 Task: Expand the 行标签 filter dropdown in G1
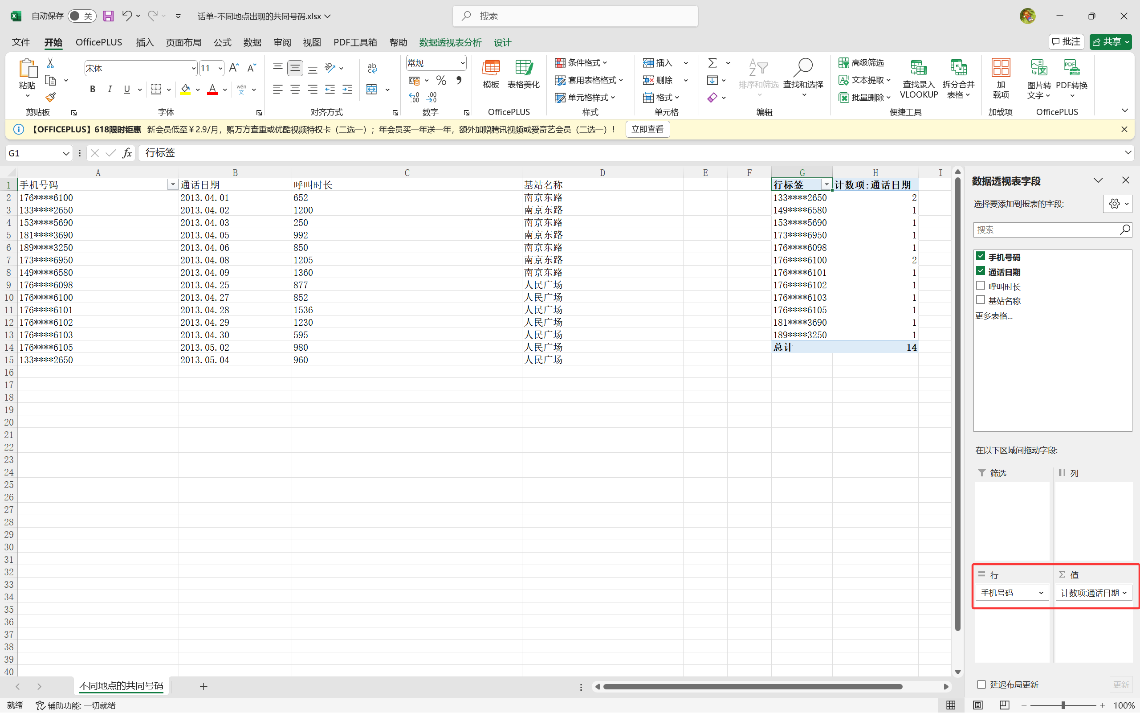coord(826,184)
